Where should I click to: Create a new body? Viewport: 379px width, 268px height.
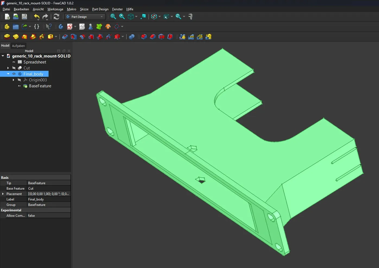61,27
